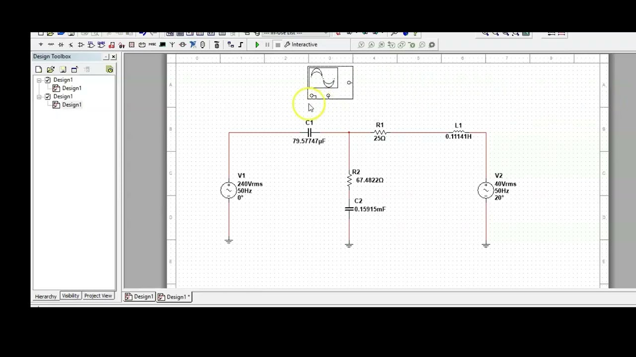
Task: Stop the simulation
Action: click(278, 45)
